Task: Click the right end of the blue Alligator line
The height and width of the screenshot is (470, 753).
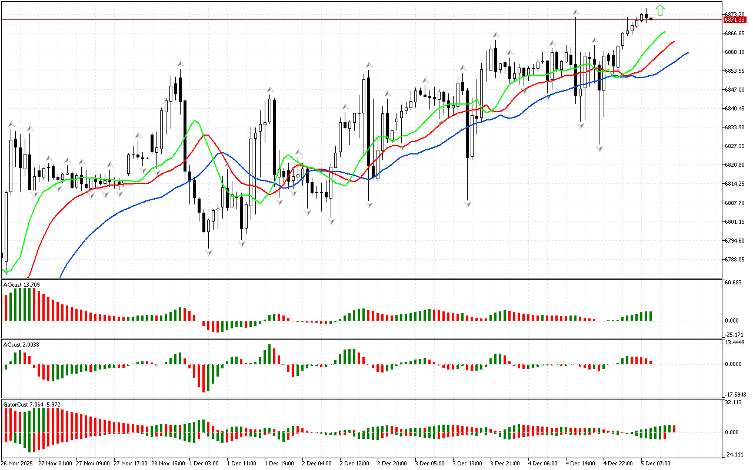Action: [x=687, y=53]
